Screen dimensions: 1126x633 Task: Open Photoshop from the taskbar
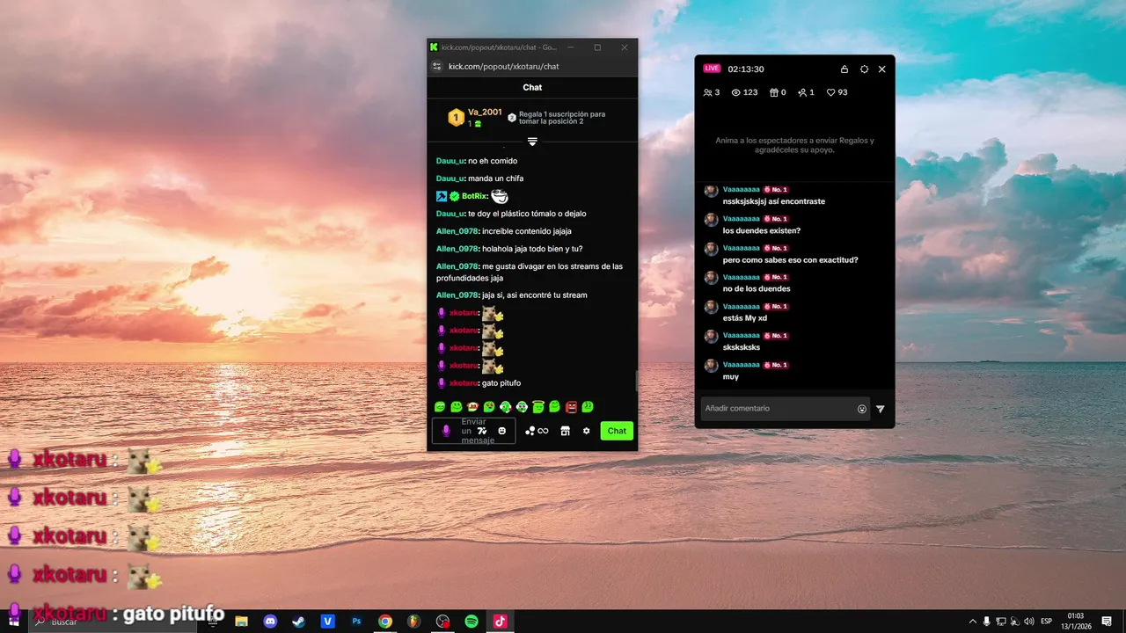pos(356,622)
